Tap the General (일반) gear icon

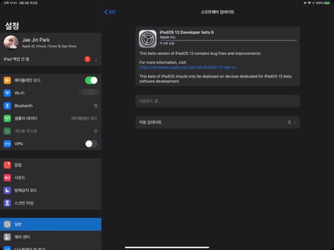[x=7, y=224]
